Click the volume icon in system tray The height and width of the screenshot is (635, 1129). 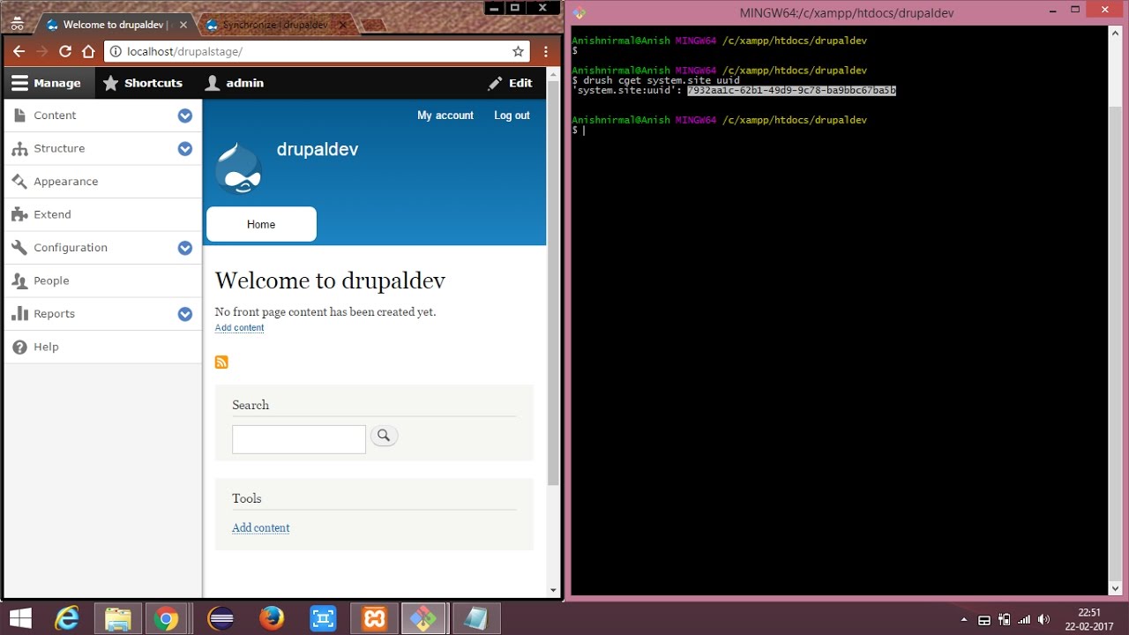pyautogui.click(x=1044, y=619)
